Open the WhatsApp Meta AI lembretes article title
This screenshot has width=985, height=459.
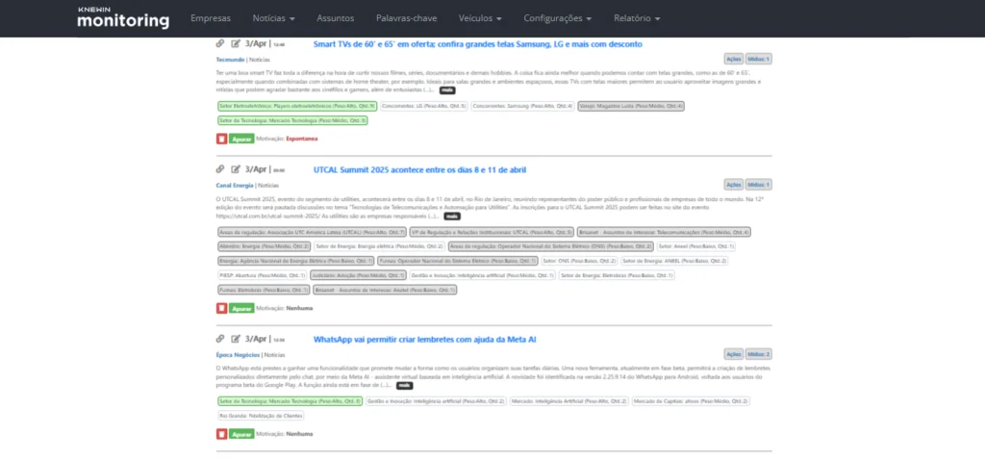(424, 340)
